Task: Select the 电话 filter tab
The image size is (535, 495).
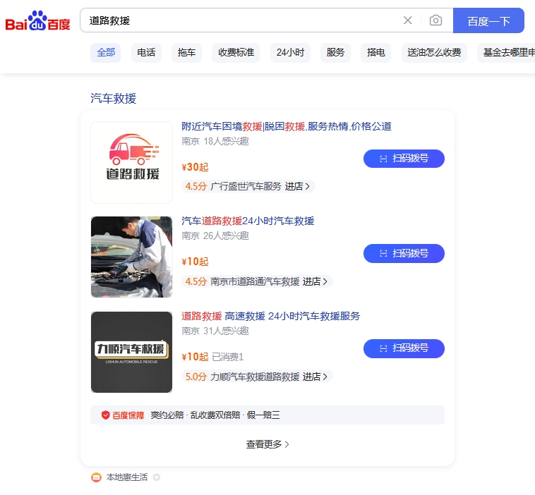Action: coord(146,52)
